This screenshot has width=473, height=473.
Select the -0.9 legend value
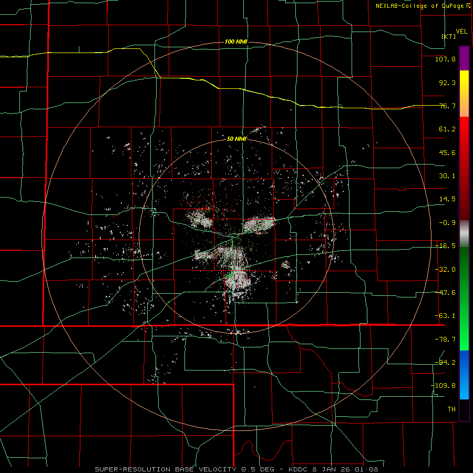tap(447, 223)
